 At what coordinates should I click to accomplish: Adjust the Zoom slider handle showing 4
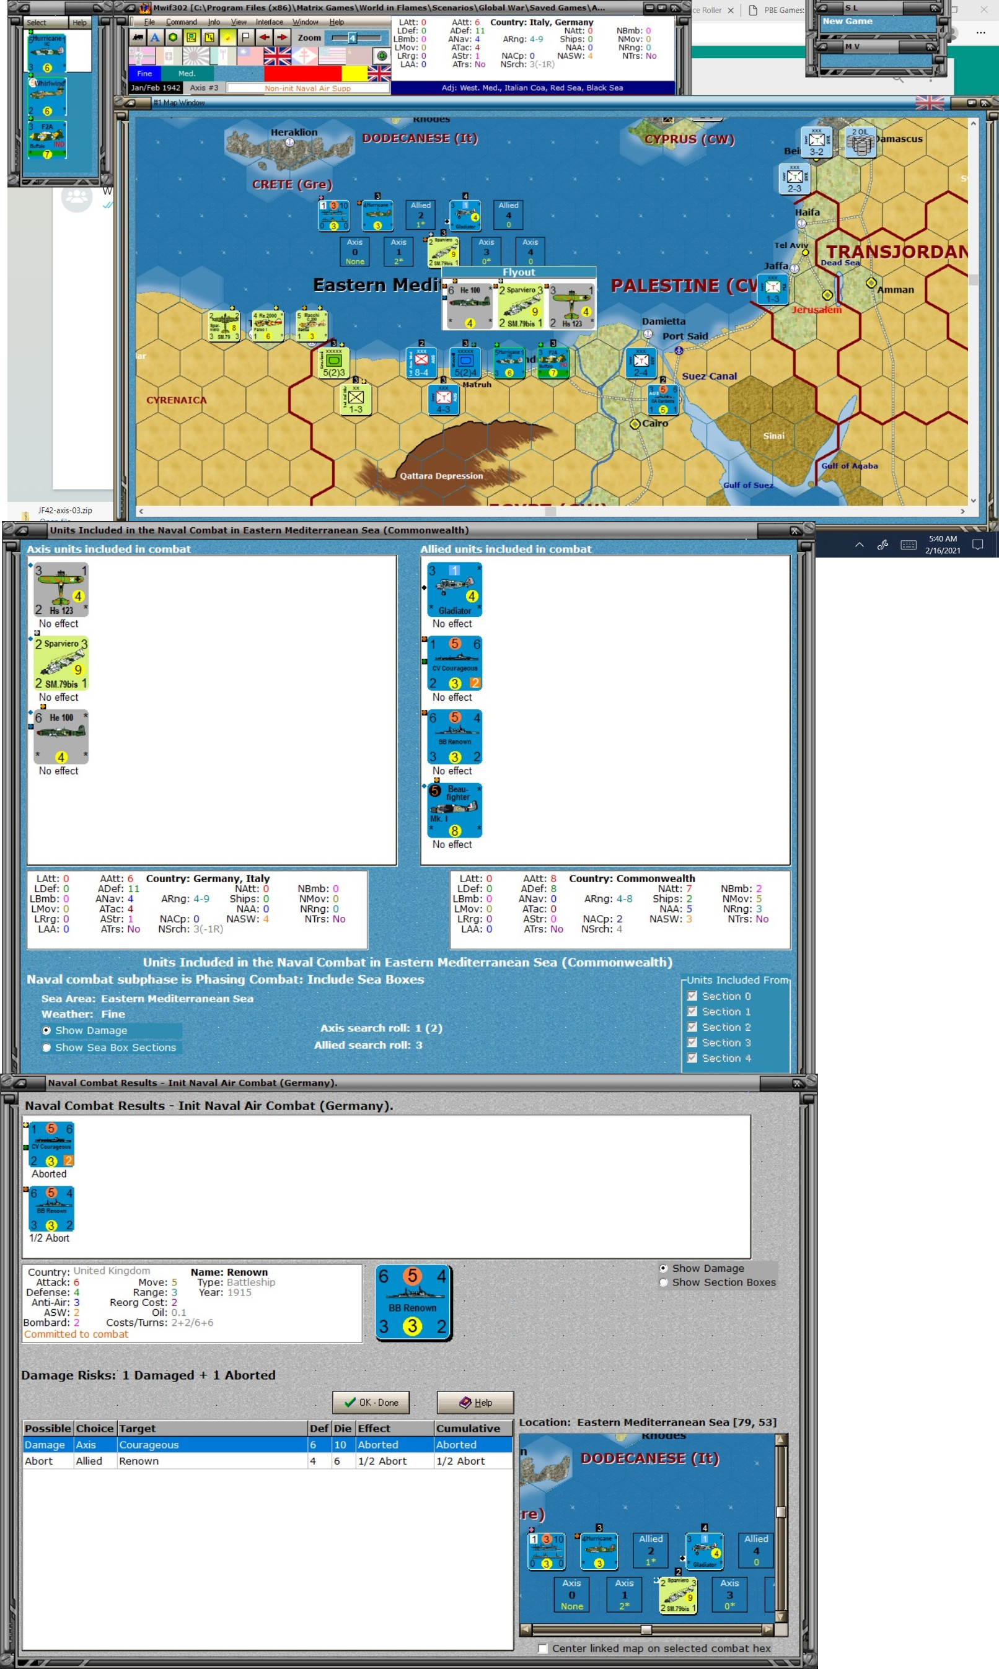(352, 38)
